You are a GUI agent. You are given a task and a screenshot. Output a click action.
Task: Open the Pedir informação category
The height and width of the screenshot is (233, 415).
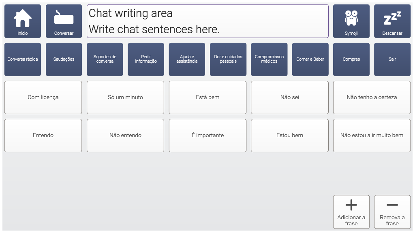(x=146, y=59)
